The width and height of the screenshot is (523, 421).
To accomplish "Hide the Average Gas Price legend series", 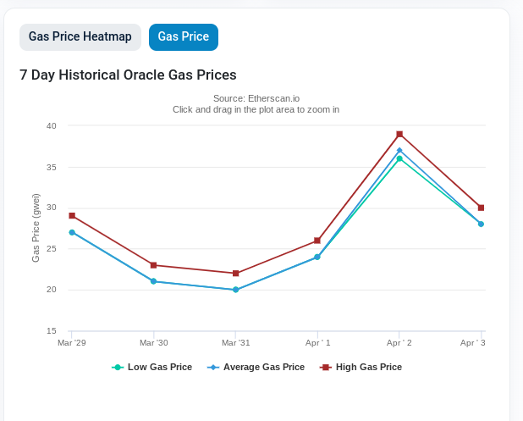I will click(256, 367).
